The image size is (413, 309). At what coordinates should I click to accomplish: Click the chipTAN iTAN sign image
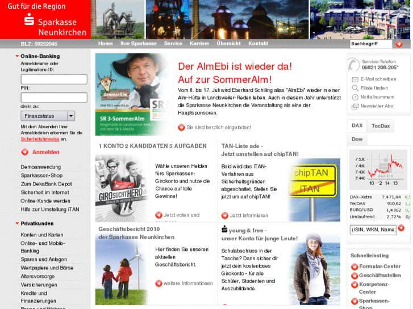tap(314, 189)
